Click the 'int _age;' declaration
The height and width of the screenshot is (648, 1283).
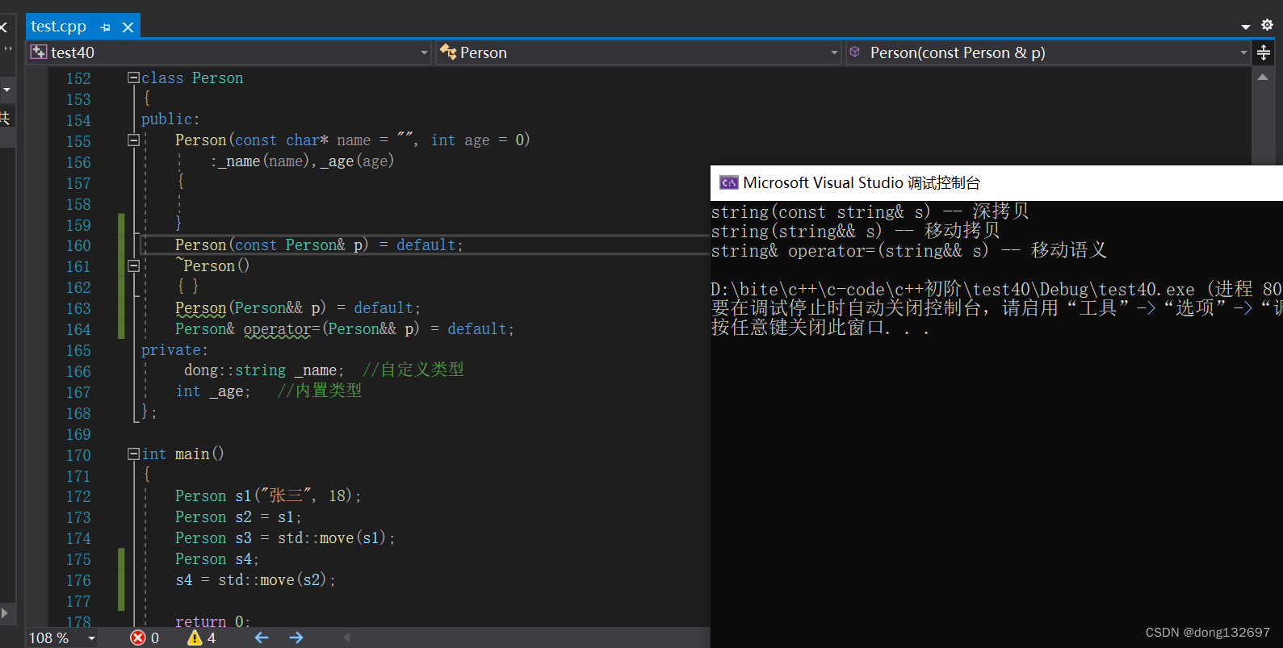tap(213, 391)
